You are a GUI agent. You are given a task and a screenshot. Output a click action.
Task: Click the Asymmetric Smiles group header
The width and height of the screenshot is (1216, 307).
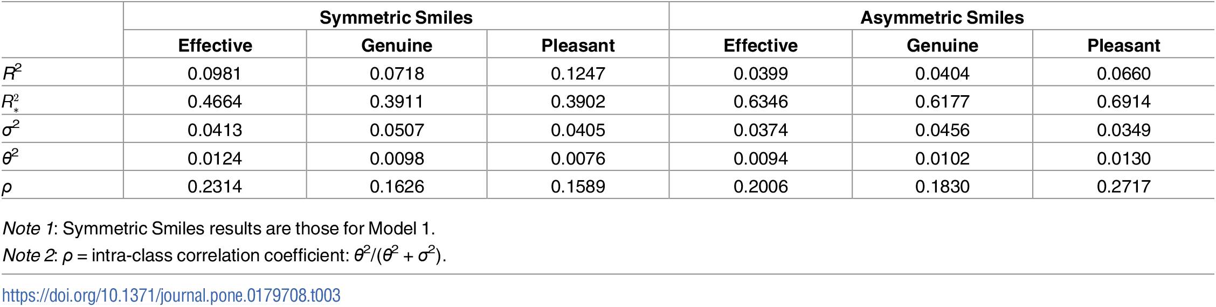(x=942, y=18)
